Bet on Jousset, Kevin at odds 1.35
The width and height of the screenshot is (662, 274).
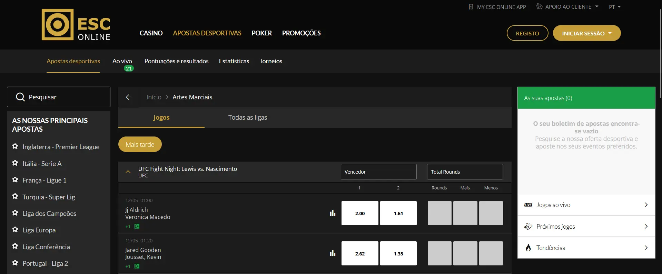(398, 253)
